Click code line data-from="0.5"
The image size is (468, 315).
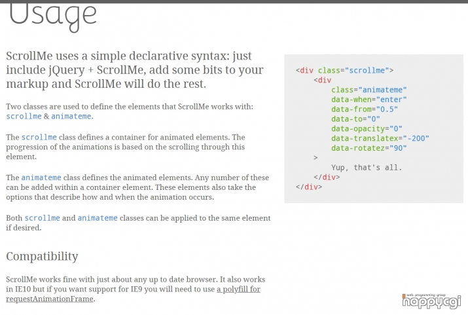tap(365, 109)
